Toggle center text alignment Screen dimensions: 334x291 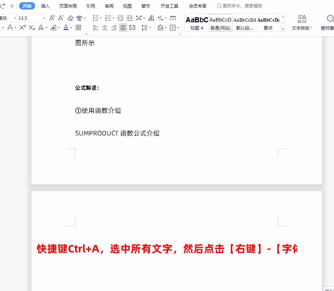coord(105,27)
